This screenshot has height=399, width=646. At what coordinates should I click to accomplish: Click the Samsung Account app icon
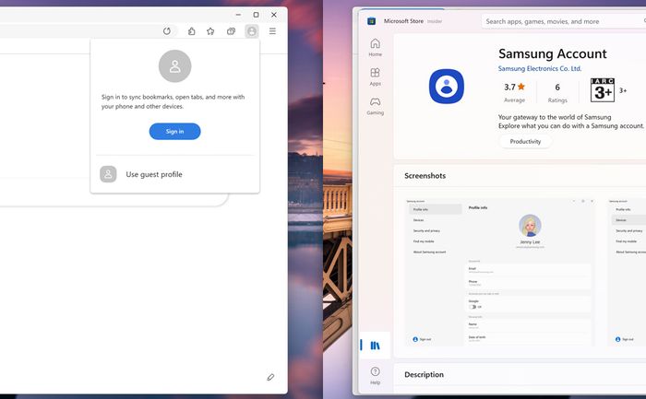(447, 87)
